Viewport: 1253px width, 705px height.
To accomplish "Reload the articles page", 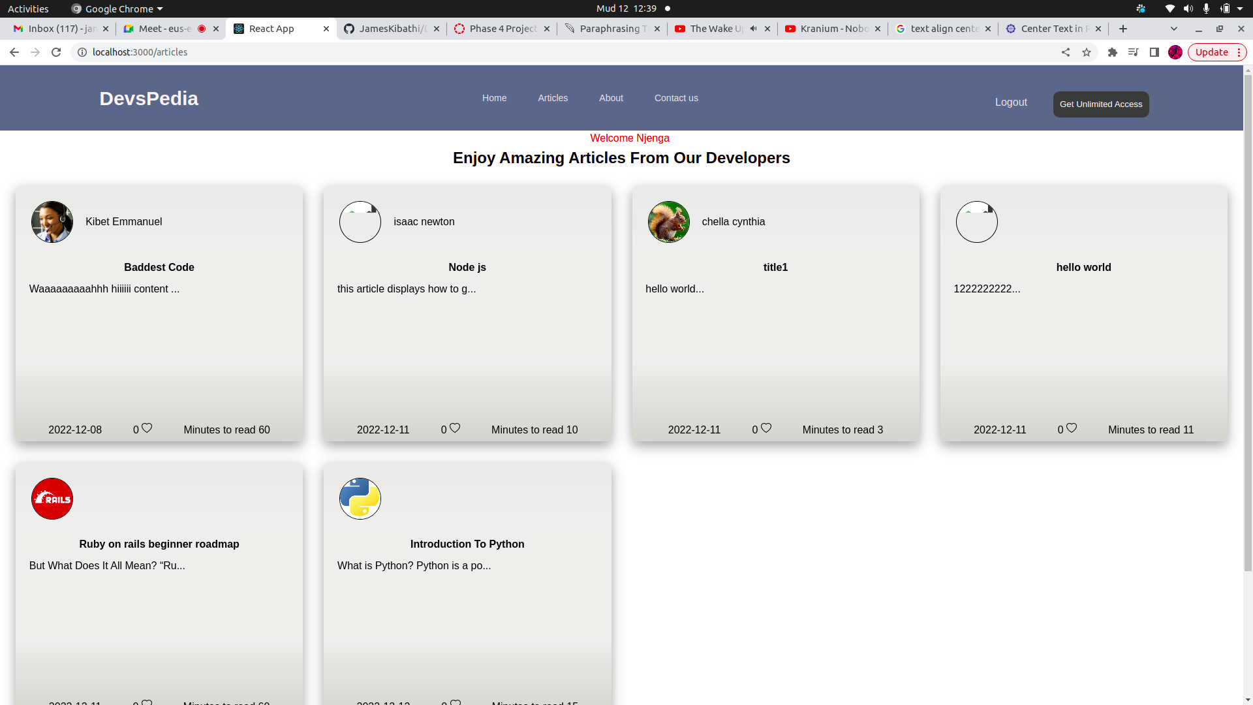I will (56, 52).
